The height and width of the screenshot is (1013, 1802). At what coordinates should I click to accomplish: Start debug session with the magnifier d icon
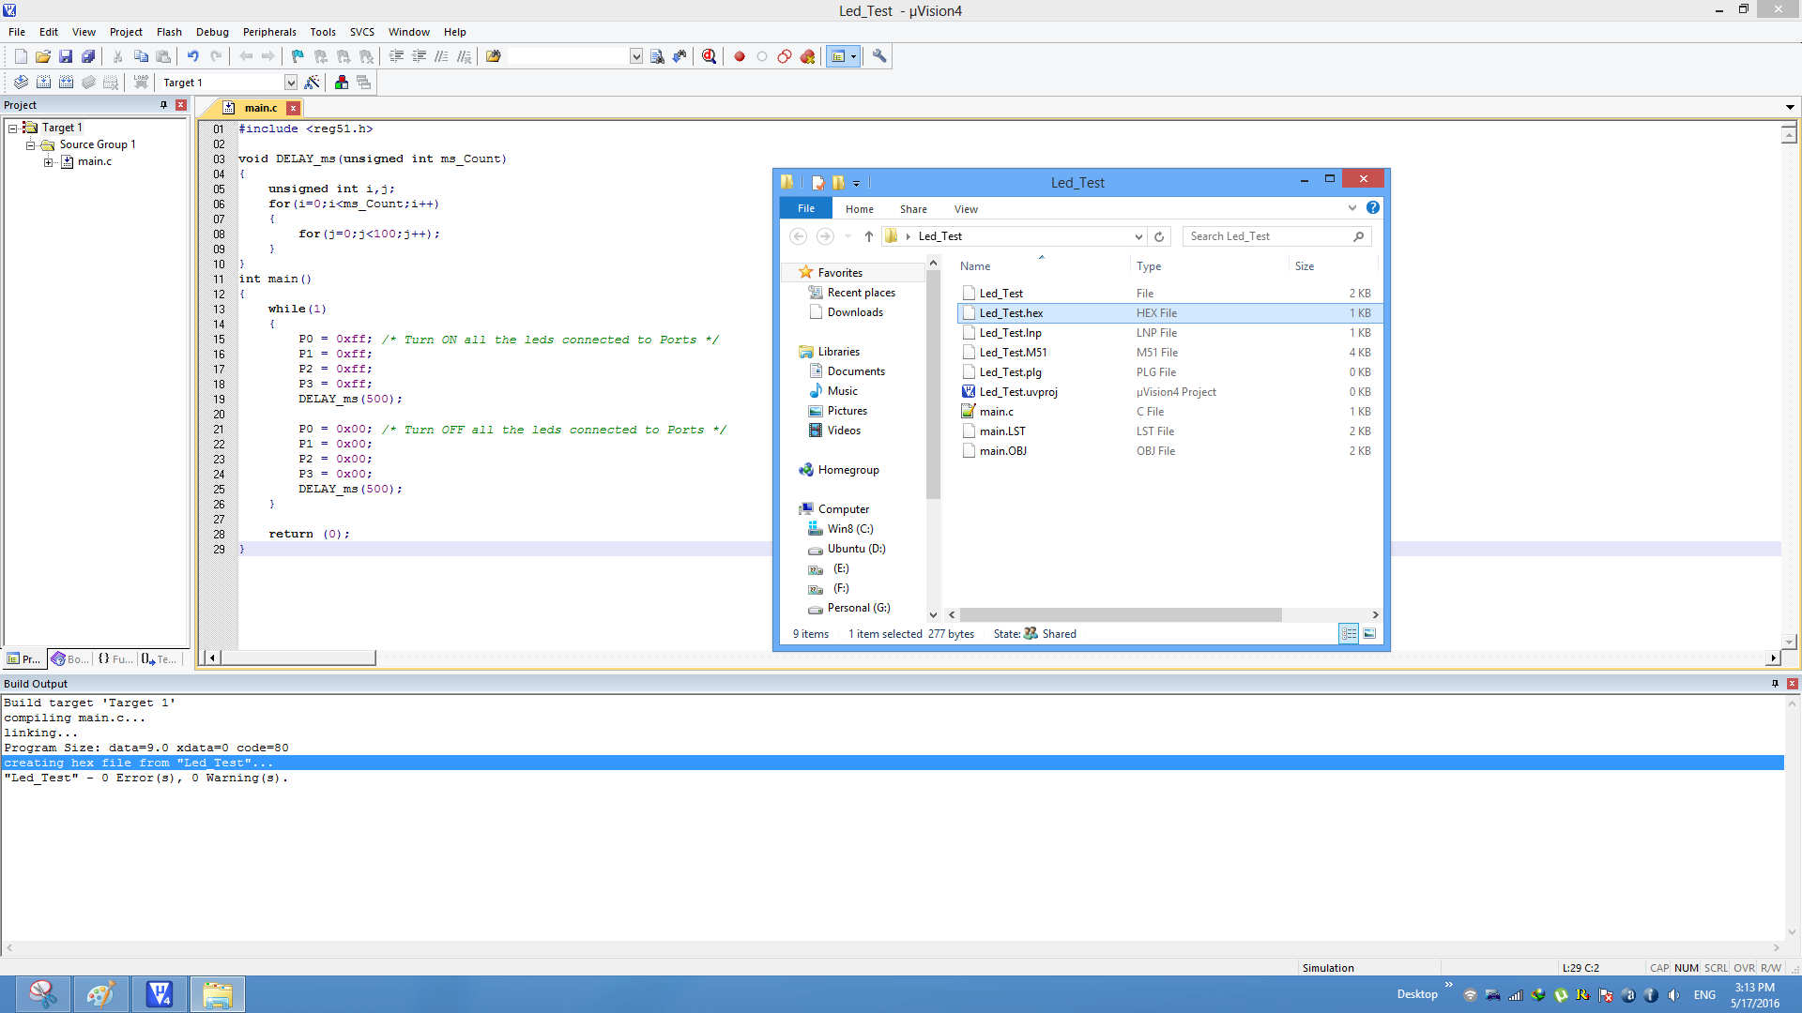click(709, 56)
